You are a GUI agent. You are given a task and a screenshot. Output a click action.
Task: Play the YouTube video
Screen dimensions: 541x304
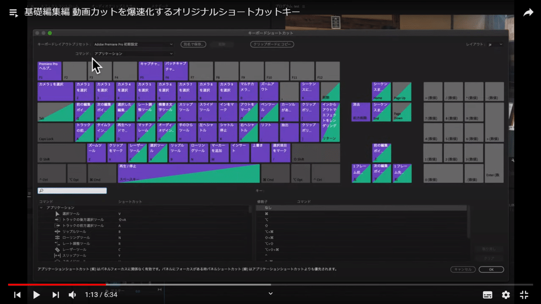point(37,295)
